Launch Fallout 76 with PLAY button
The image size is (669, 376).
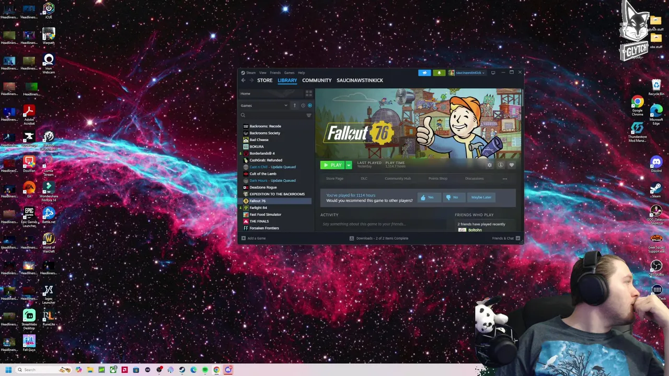coord(332,165)
